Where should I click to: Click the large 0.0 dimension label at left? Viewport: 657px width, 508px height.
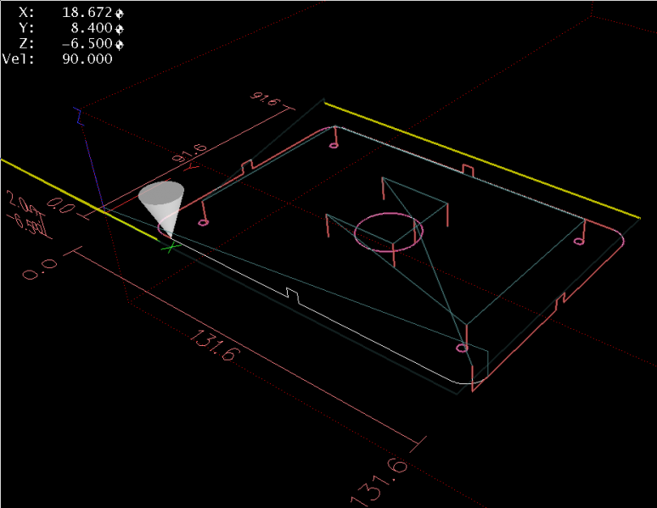pyautogui.click(x=40, y=273)
